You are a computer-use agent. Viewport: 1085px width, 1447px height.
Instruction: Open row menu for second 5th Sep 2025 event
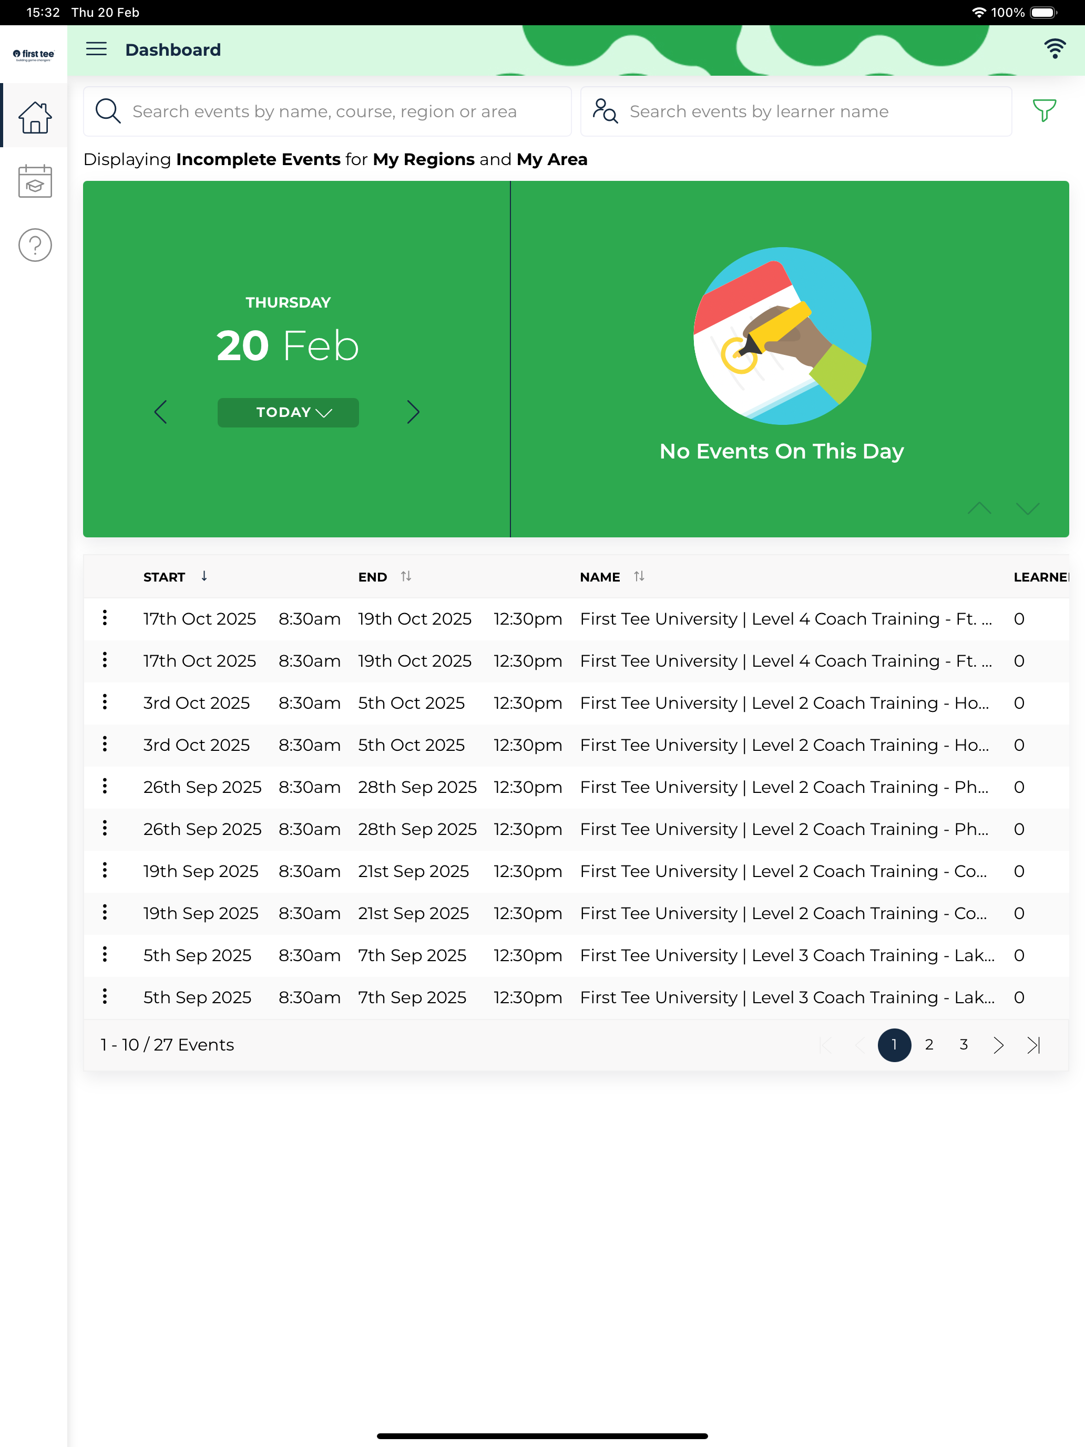click(x=105, y=997)
